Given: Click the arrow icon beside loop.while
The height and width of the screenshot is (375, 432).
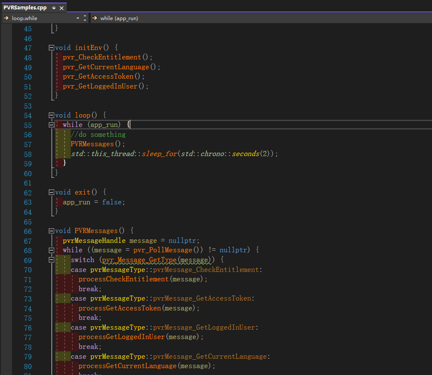Looking at the screenshot, I should click(6, 18).
